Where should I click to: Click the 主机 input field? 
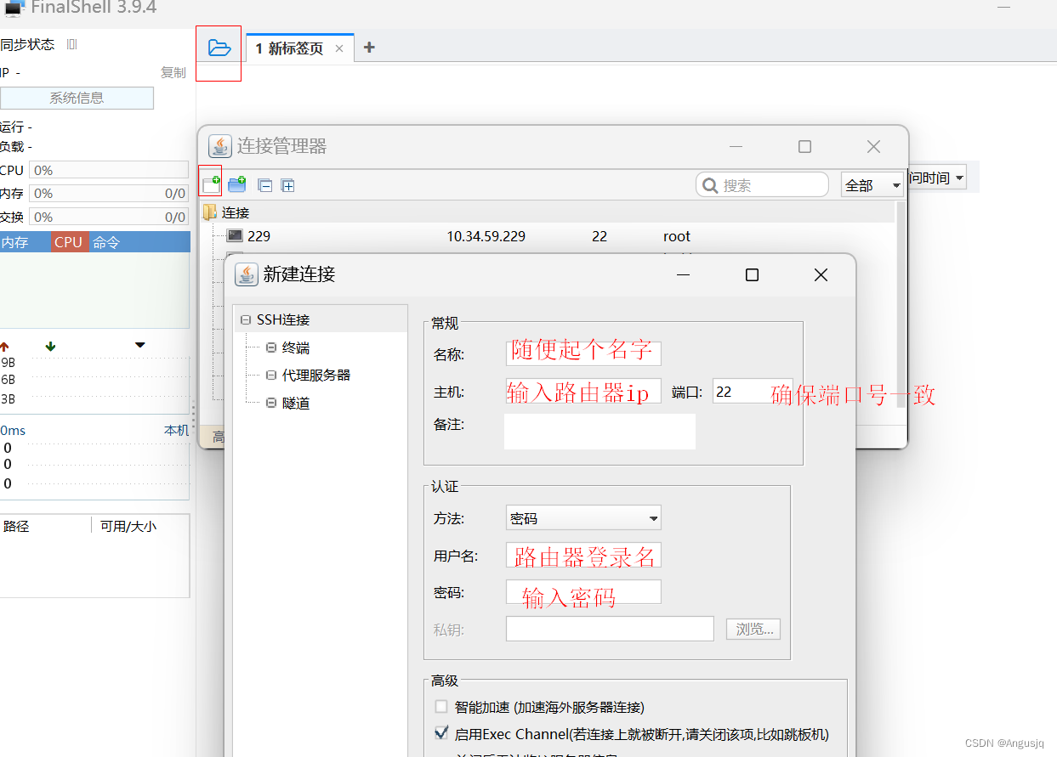point(583,391)
